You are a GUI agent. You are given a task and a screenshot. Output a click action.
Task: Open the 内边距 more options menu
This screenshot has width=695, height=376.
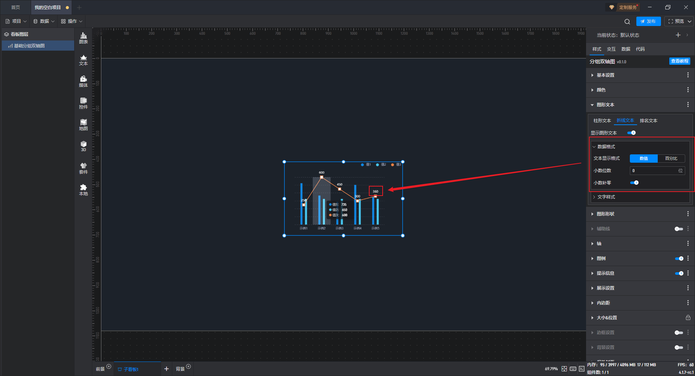coord(688,303)
